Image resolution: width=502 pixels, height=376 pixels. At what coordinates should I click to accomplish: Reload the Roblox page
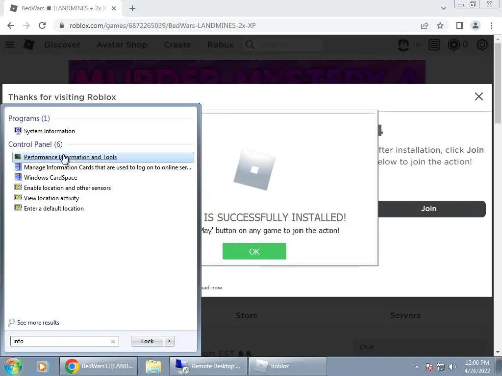[x=42, y=25]
